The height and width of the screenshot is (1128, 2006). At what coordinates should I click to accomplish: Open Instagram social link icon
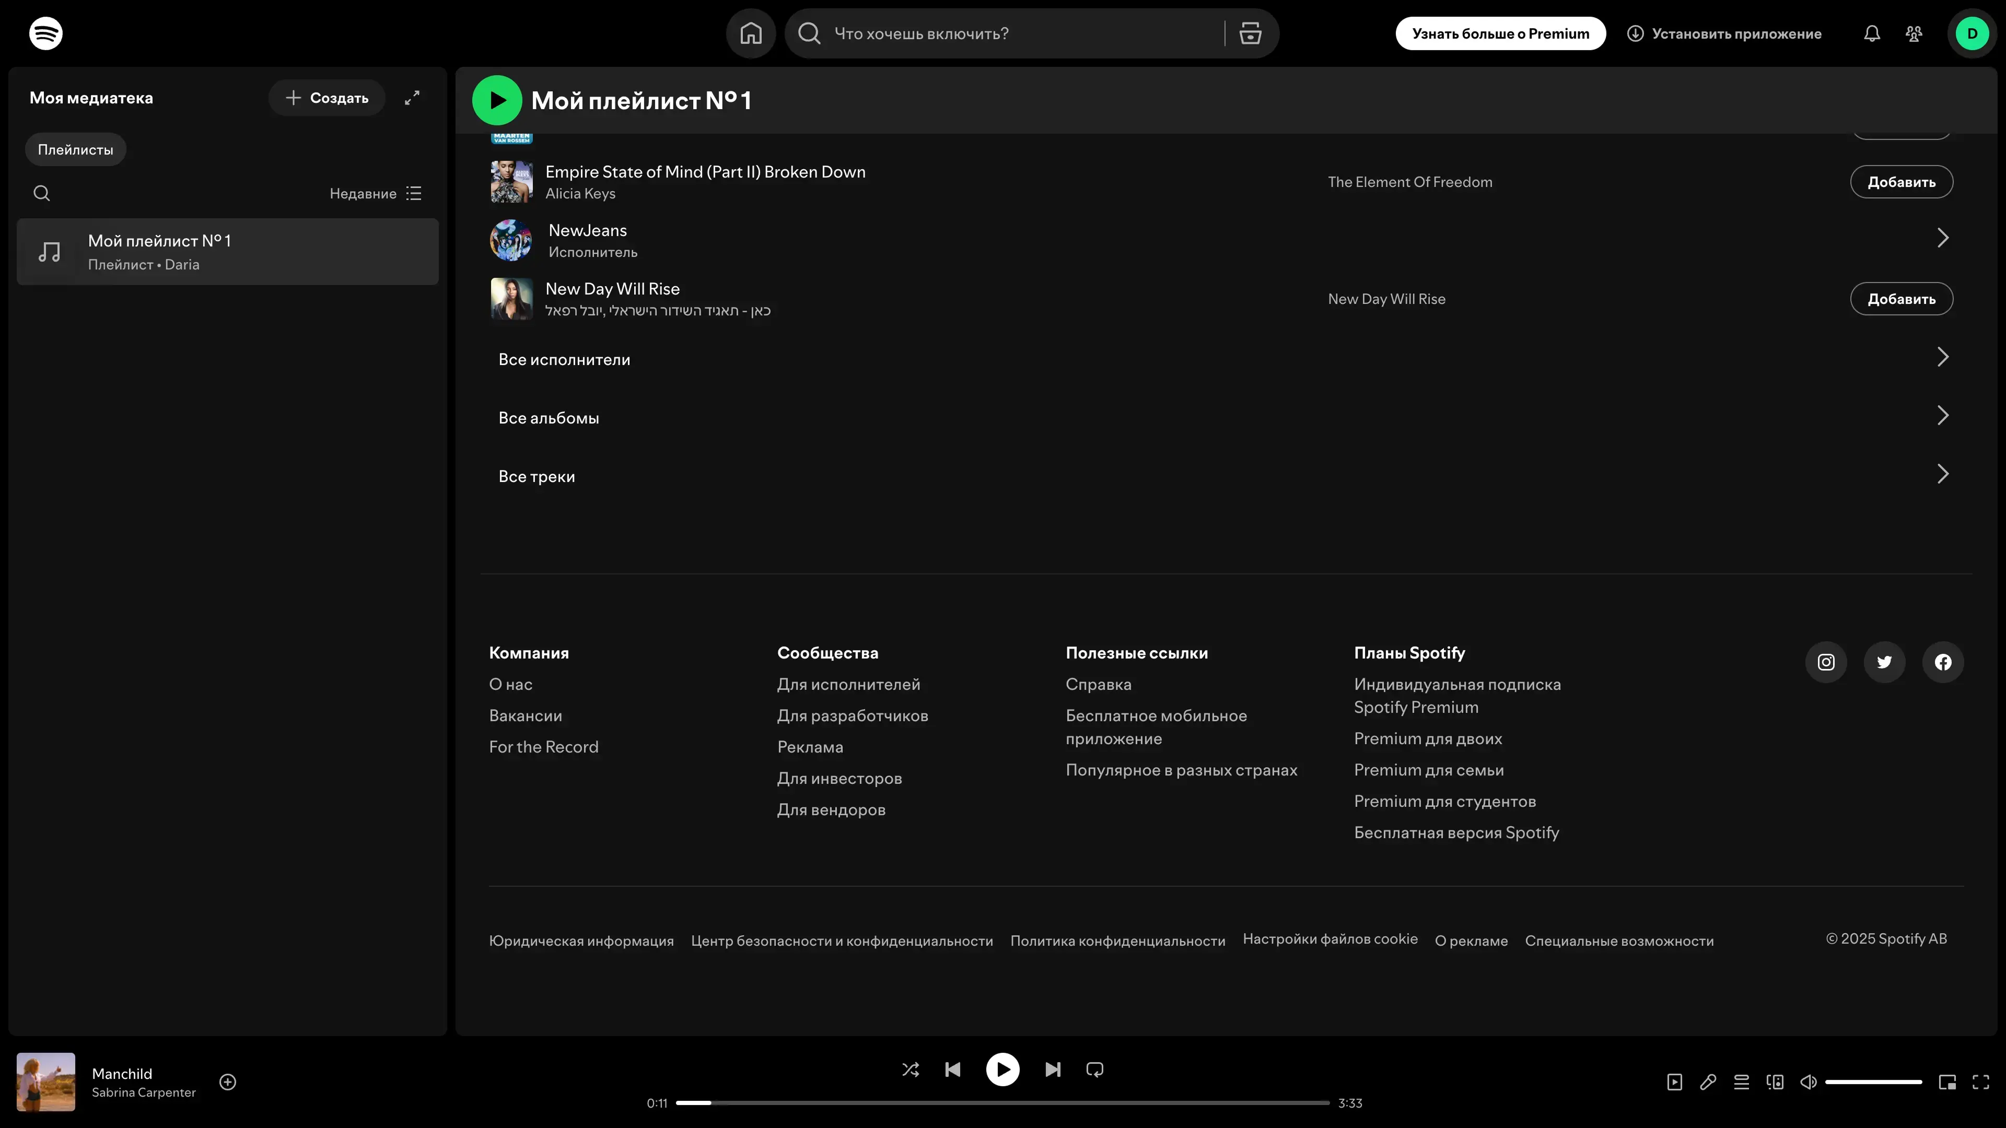click(x=1825, y=663)
